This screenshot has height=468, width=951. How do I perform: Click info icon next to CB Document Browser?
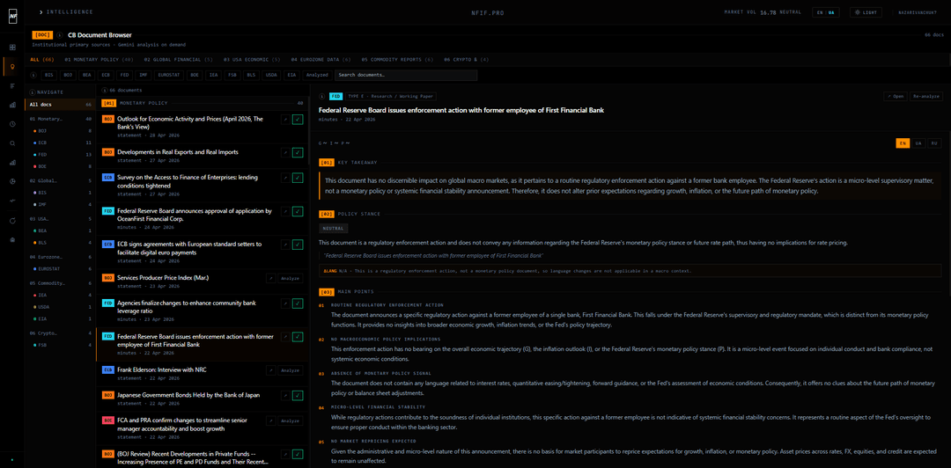click(60, 35)
